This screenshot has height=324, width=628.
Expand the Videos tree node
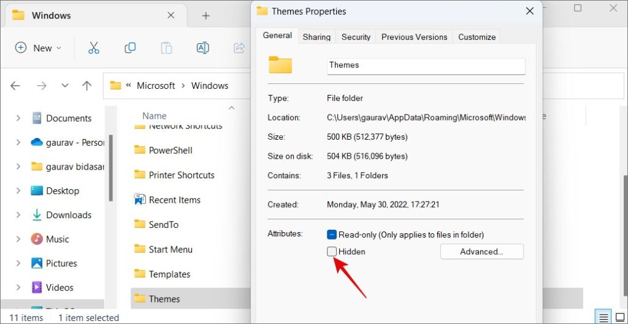18,288
